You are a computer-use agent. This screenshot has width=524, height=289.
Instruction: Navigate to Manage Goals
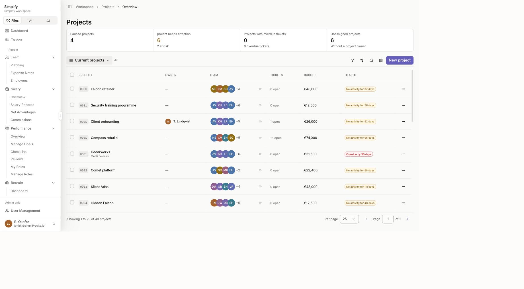click(x=22, y=144)
